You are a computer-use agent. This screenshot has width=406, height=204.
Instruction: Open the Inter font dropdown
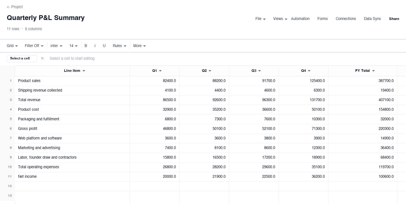[x=56, y=46]
